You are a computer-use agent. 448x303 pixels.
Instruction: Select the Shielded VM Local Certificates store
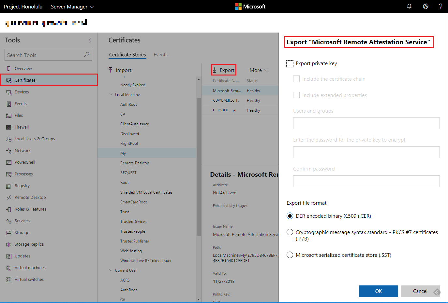[x=147, y=192]
